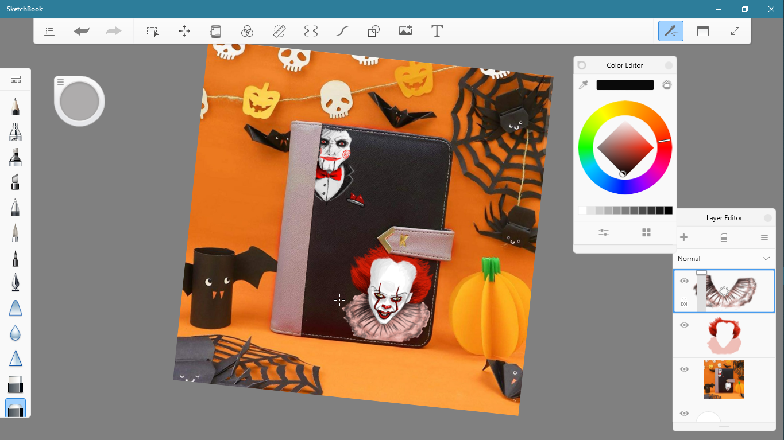
Task: Choose the Selection tool
Action: [152, 31]
